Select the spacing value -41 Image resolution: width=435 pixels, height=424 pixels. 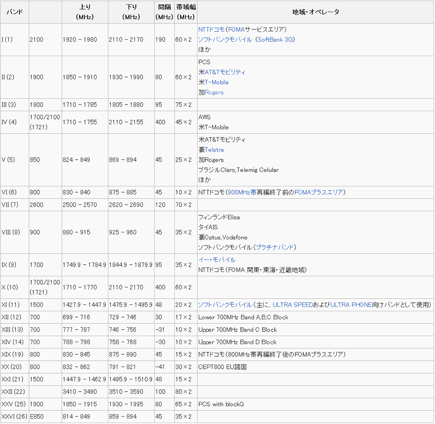[160, 367]
